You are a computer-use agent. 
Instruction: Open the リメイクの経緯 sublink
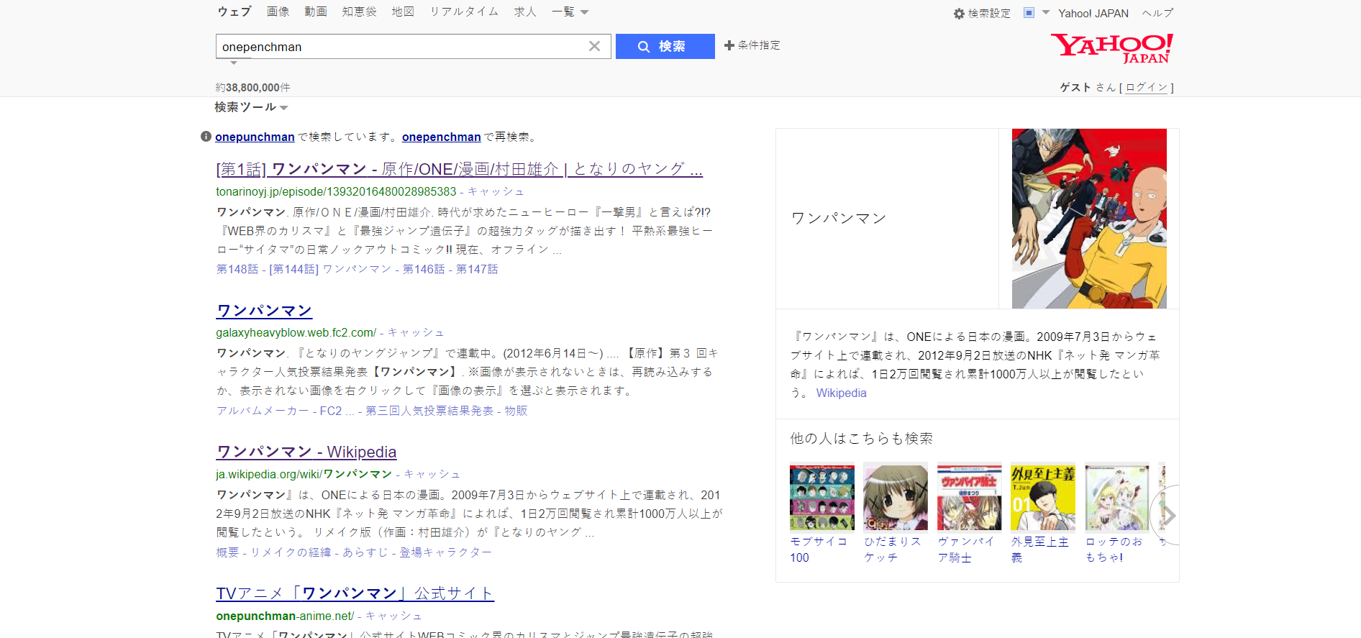[x=291, y=552]
